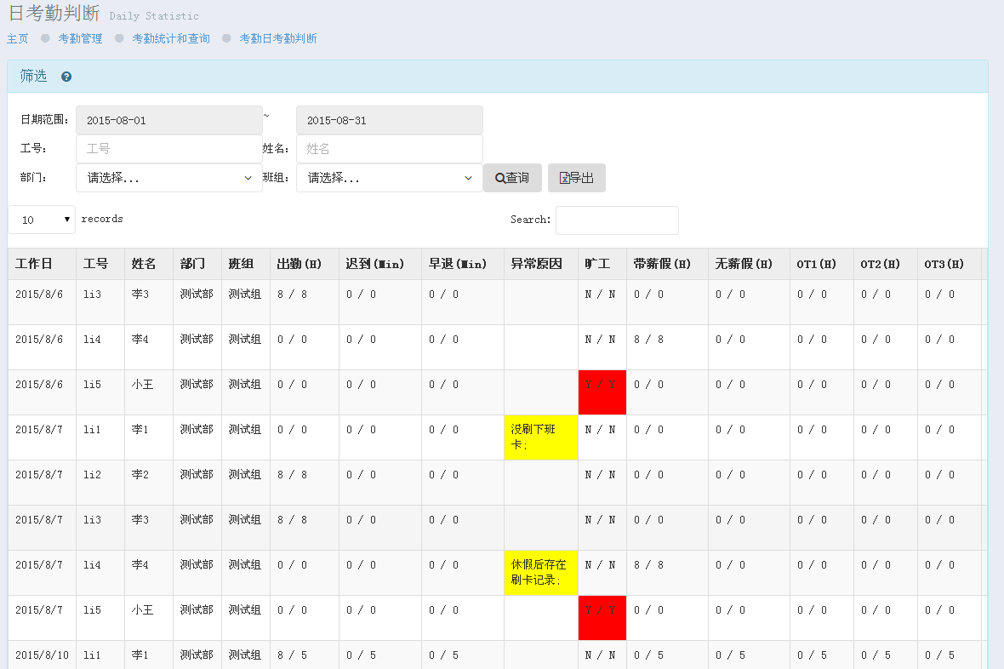Open 考勤统计和查询 breadcrumb link
The width and height of the screenshot is (1004, 669).
point(171,38)
